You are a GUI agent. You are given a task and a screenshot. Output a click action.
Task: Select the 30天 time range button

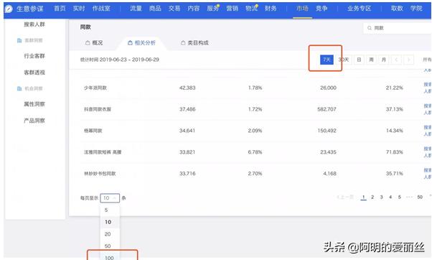click(344, 60)
